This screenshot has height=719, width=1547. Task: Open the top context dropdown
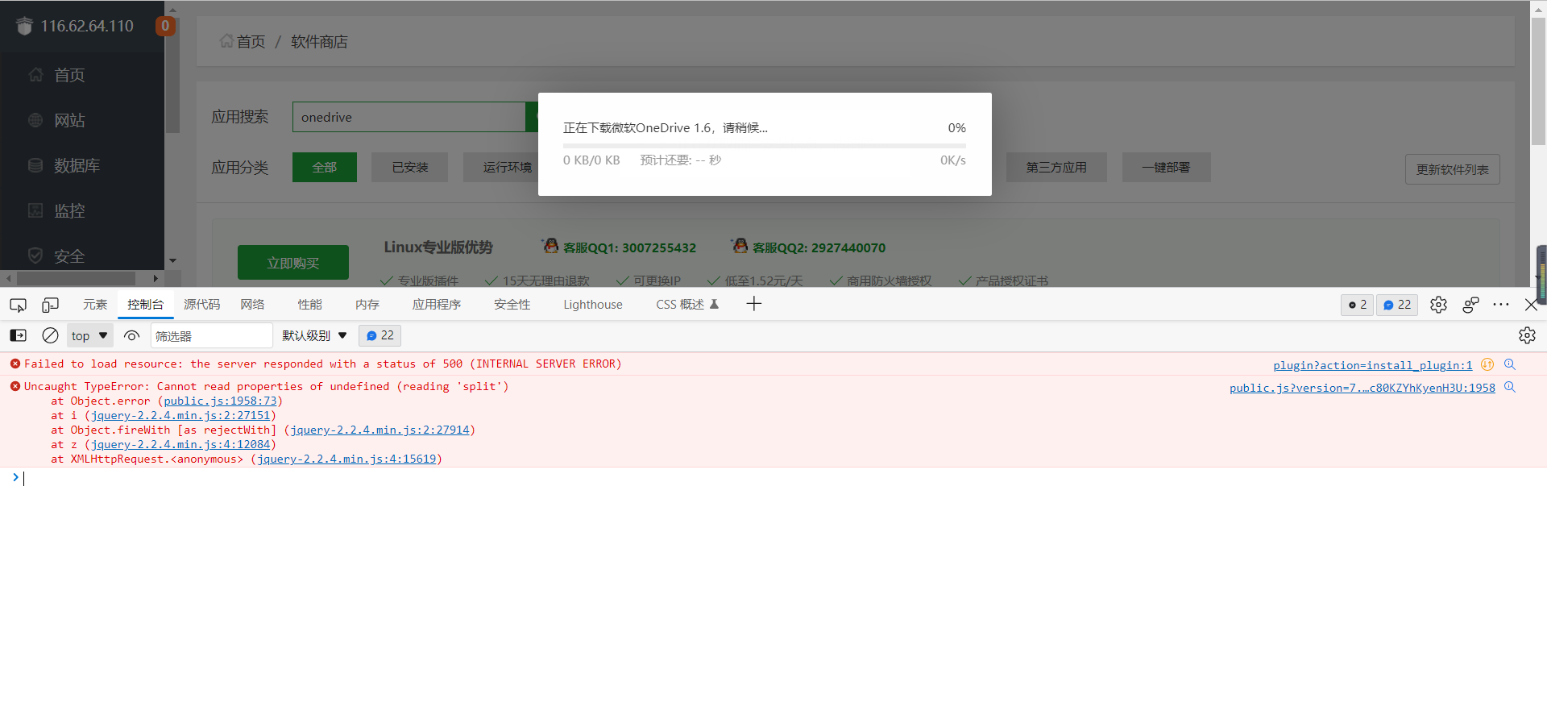(89, 335)
